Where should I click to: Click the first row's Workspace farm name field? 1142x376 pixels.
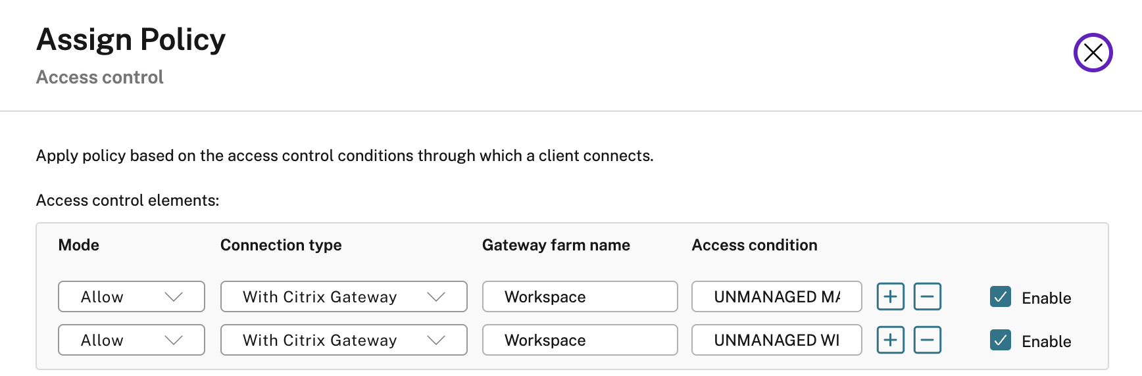[x=580, y=296]
